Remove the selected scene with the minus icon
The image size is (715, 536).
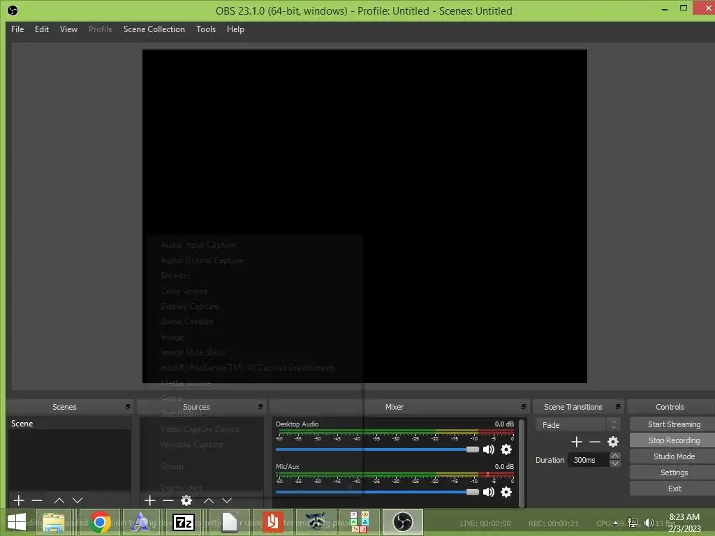[37, 500]
